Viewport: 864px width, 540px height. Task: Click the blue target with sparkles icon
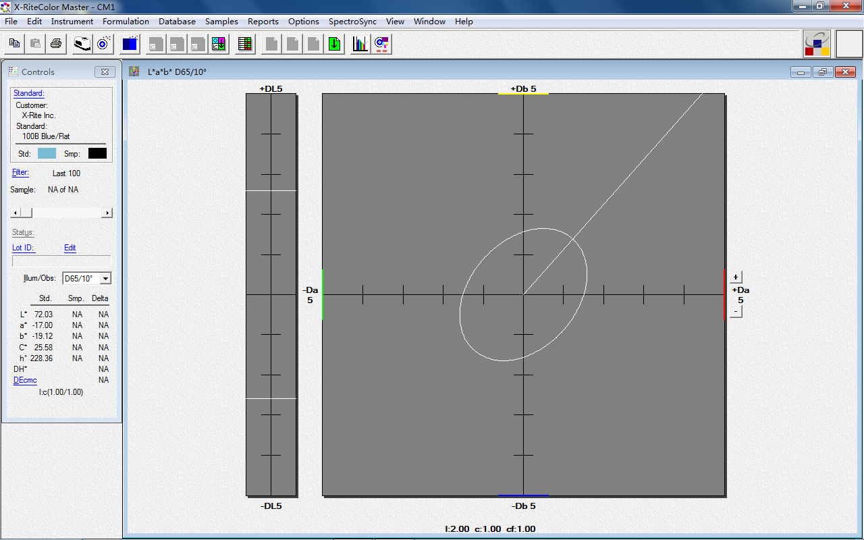103,44
